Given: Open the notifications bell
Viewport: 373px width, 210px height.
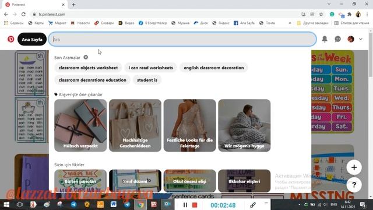Looking at the screenshot, I should click(x=325, y=39).
